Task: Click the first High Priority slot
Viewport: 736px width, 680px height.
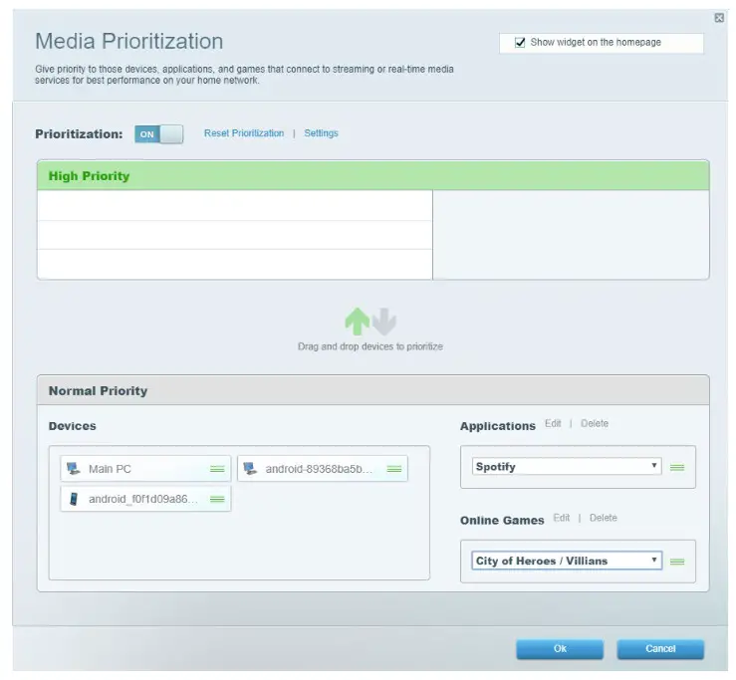Action: click(235, 205)
